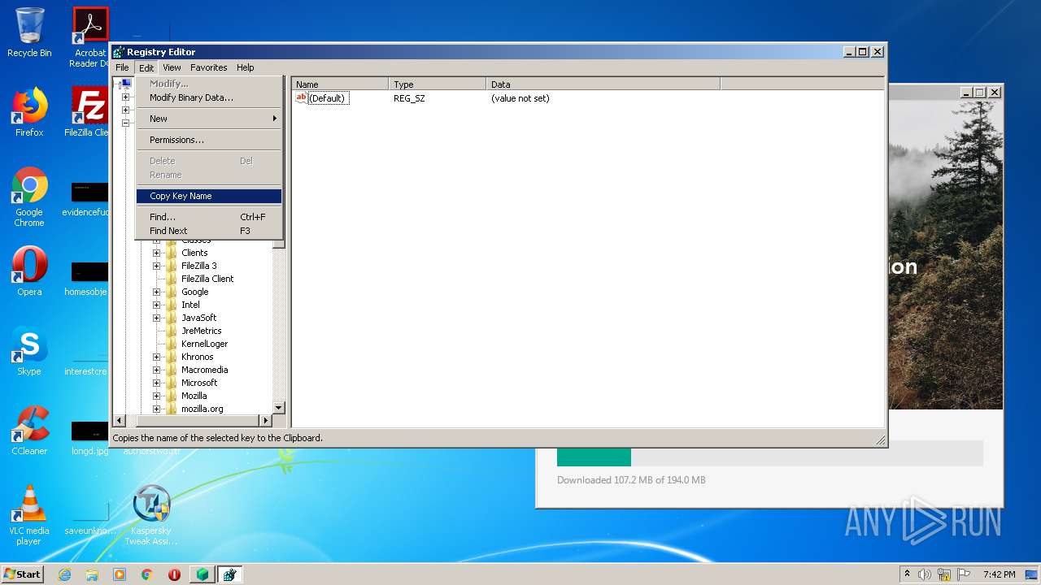Launch Kaspersky Tweak Assistant shortcut
Image resolution: width=1041 pixels, height=585 pixels.
151,515
